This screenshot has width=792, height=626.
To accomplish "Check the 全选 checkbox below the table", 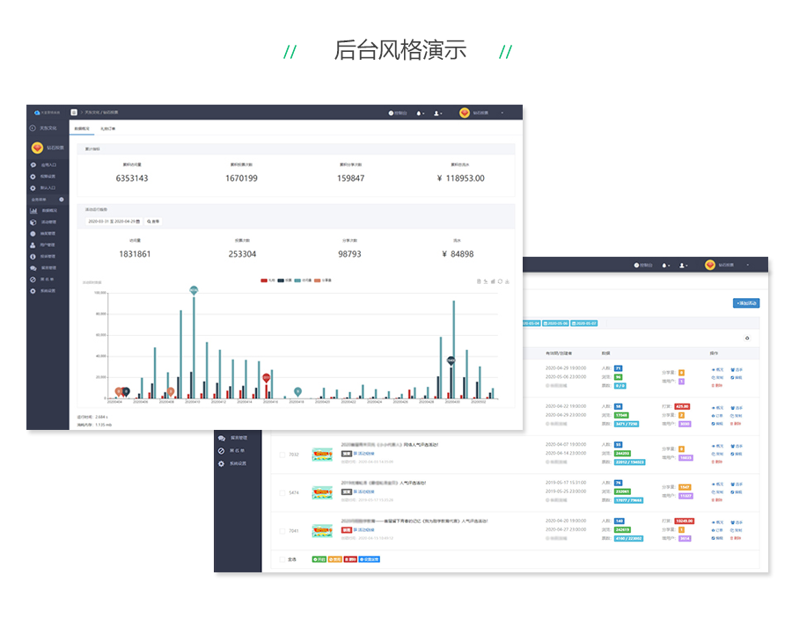I will click(282, 559).
